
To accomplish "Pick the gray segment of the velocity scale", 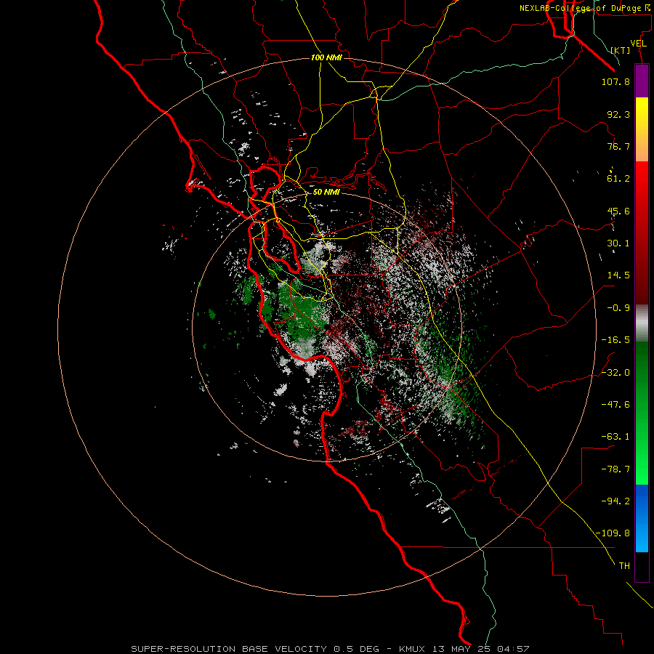I will tap(642, 323).
